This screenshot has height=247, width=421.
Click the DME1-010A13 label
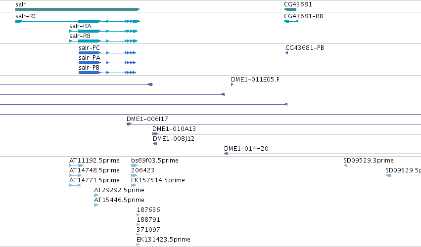point(174,129)
